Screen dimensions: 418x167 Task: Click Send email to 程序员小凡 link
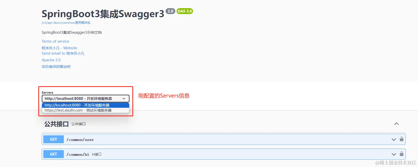tap(63, 53)
